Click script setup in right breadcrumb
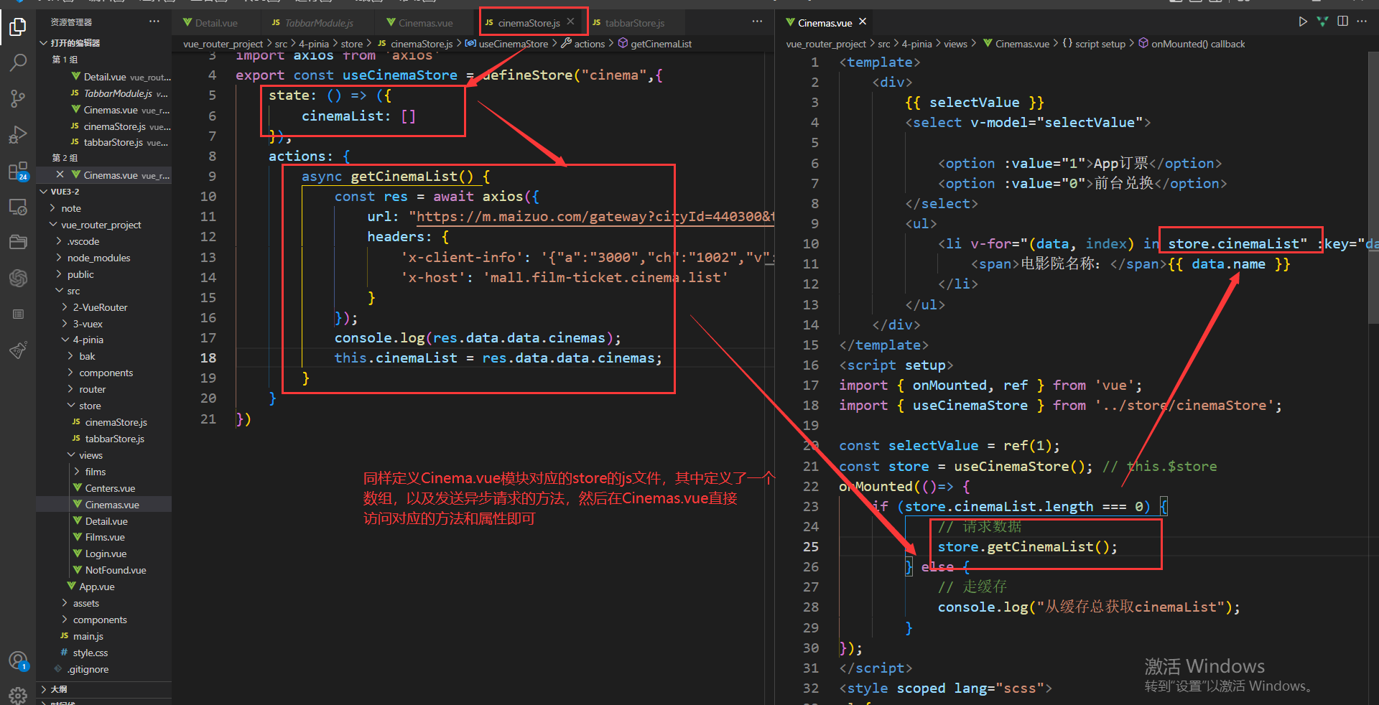Image resolution: width=1379 pixels, height=705 pixels. tap(1100, 44)
